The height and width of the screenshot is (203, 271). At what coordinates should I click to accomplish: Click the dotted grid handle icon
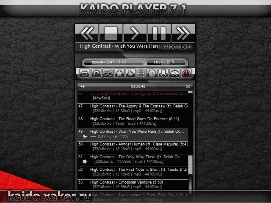tap(141, 74)
